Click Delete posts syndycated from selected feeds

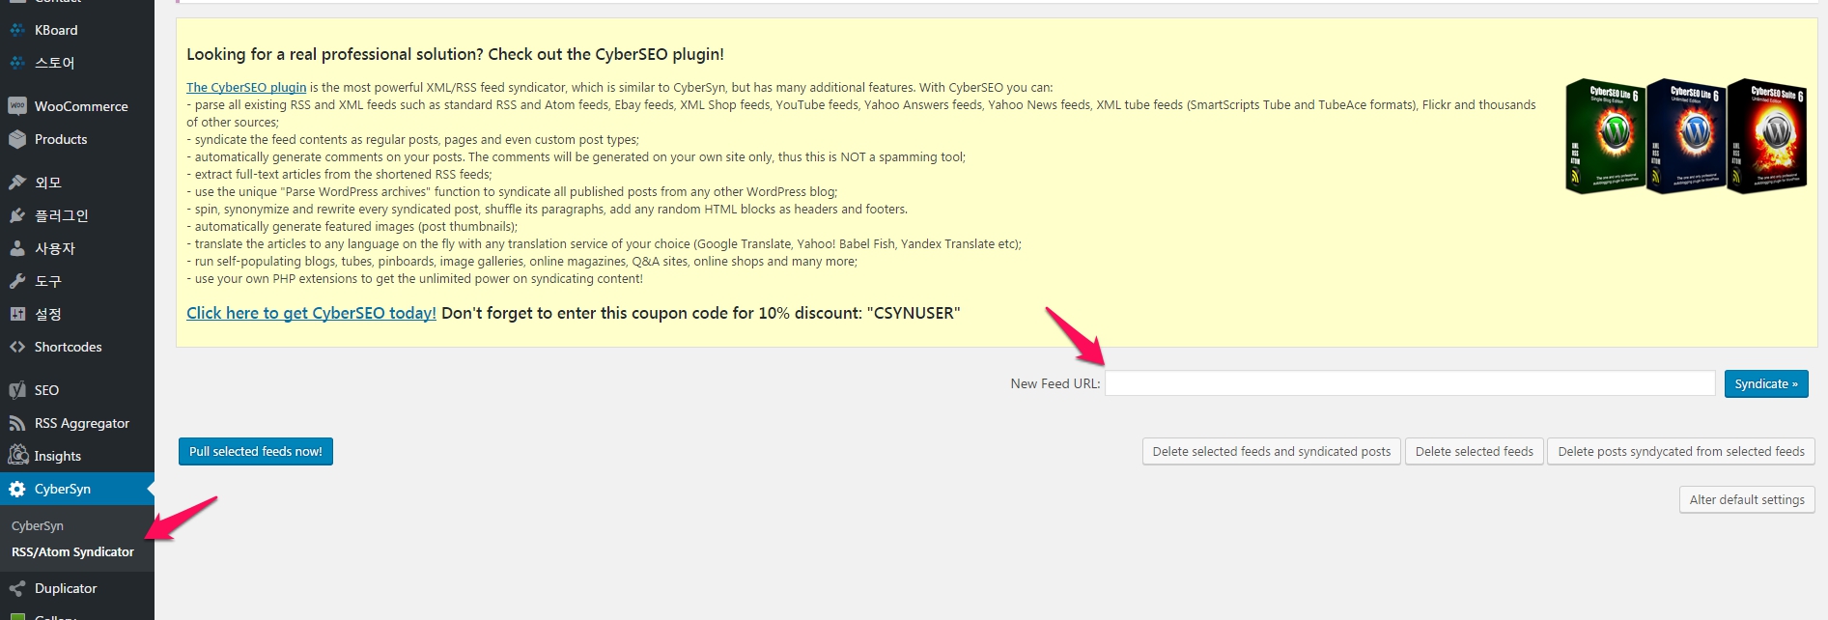[1680, 452]
